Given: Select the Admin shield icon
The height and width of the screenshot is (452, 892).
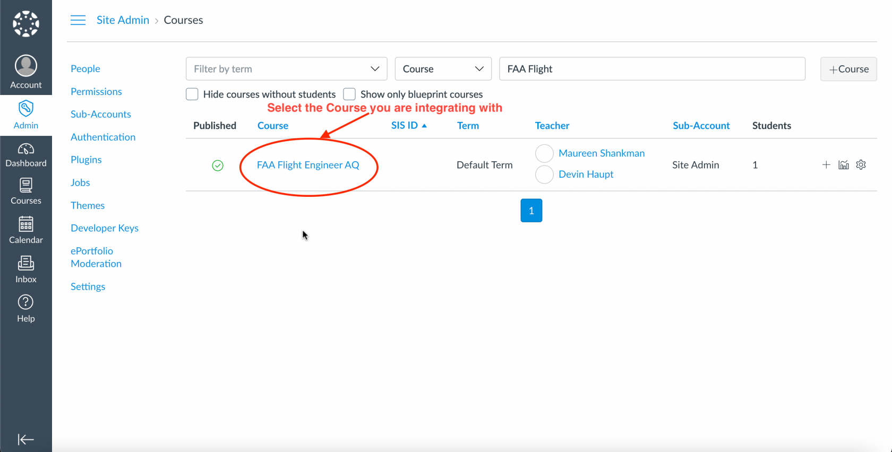Looking at the screenshot, I should point(26,108).
